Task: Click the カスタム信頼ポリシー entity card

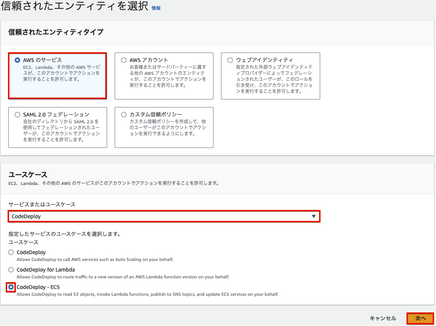Action: (163, 127)
